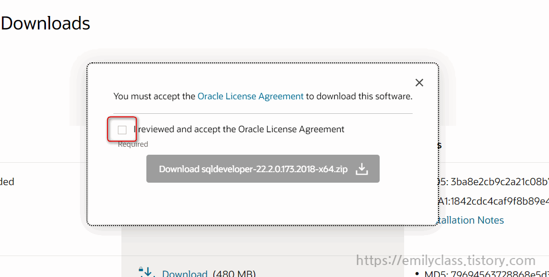Tick the accept Oracle License Agreement checkbox
549x277 pixels.
(x=122, y=130)
